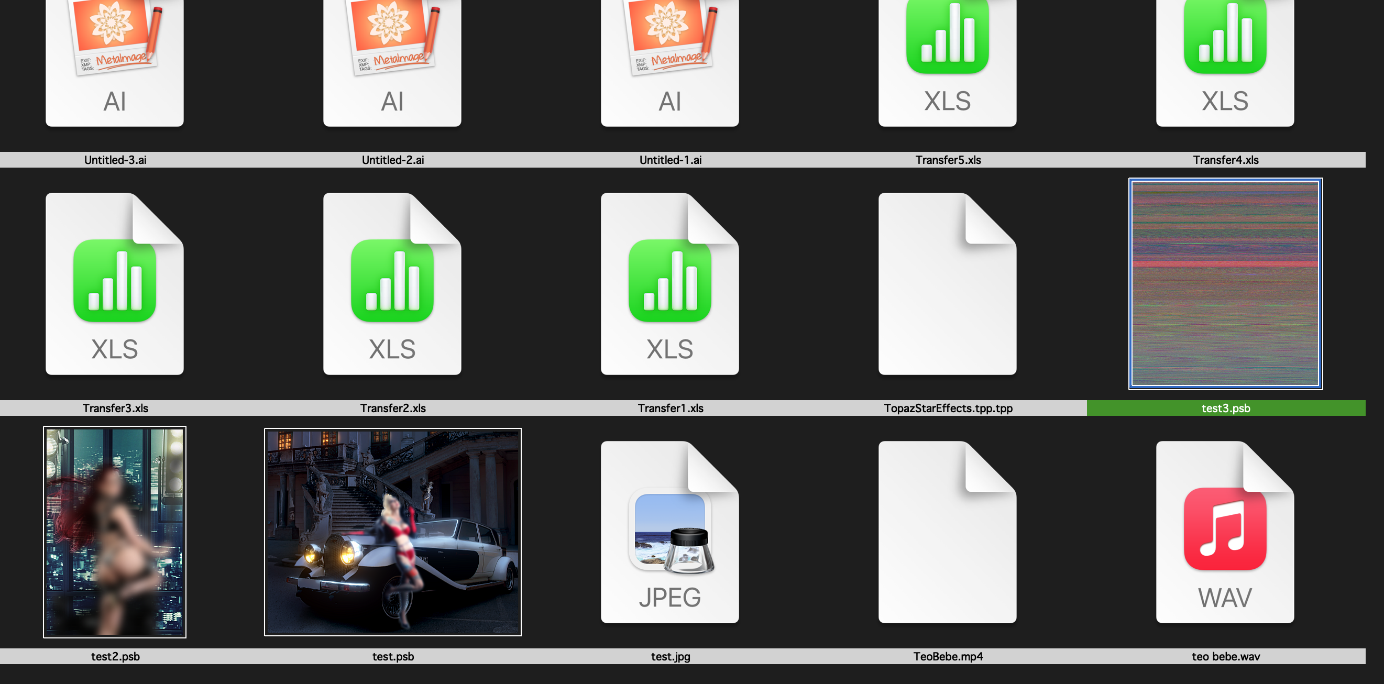1384x684 pixels.
Task: Click the blank TeoBebe.mp4 file icon
Action: coord(947,532)
